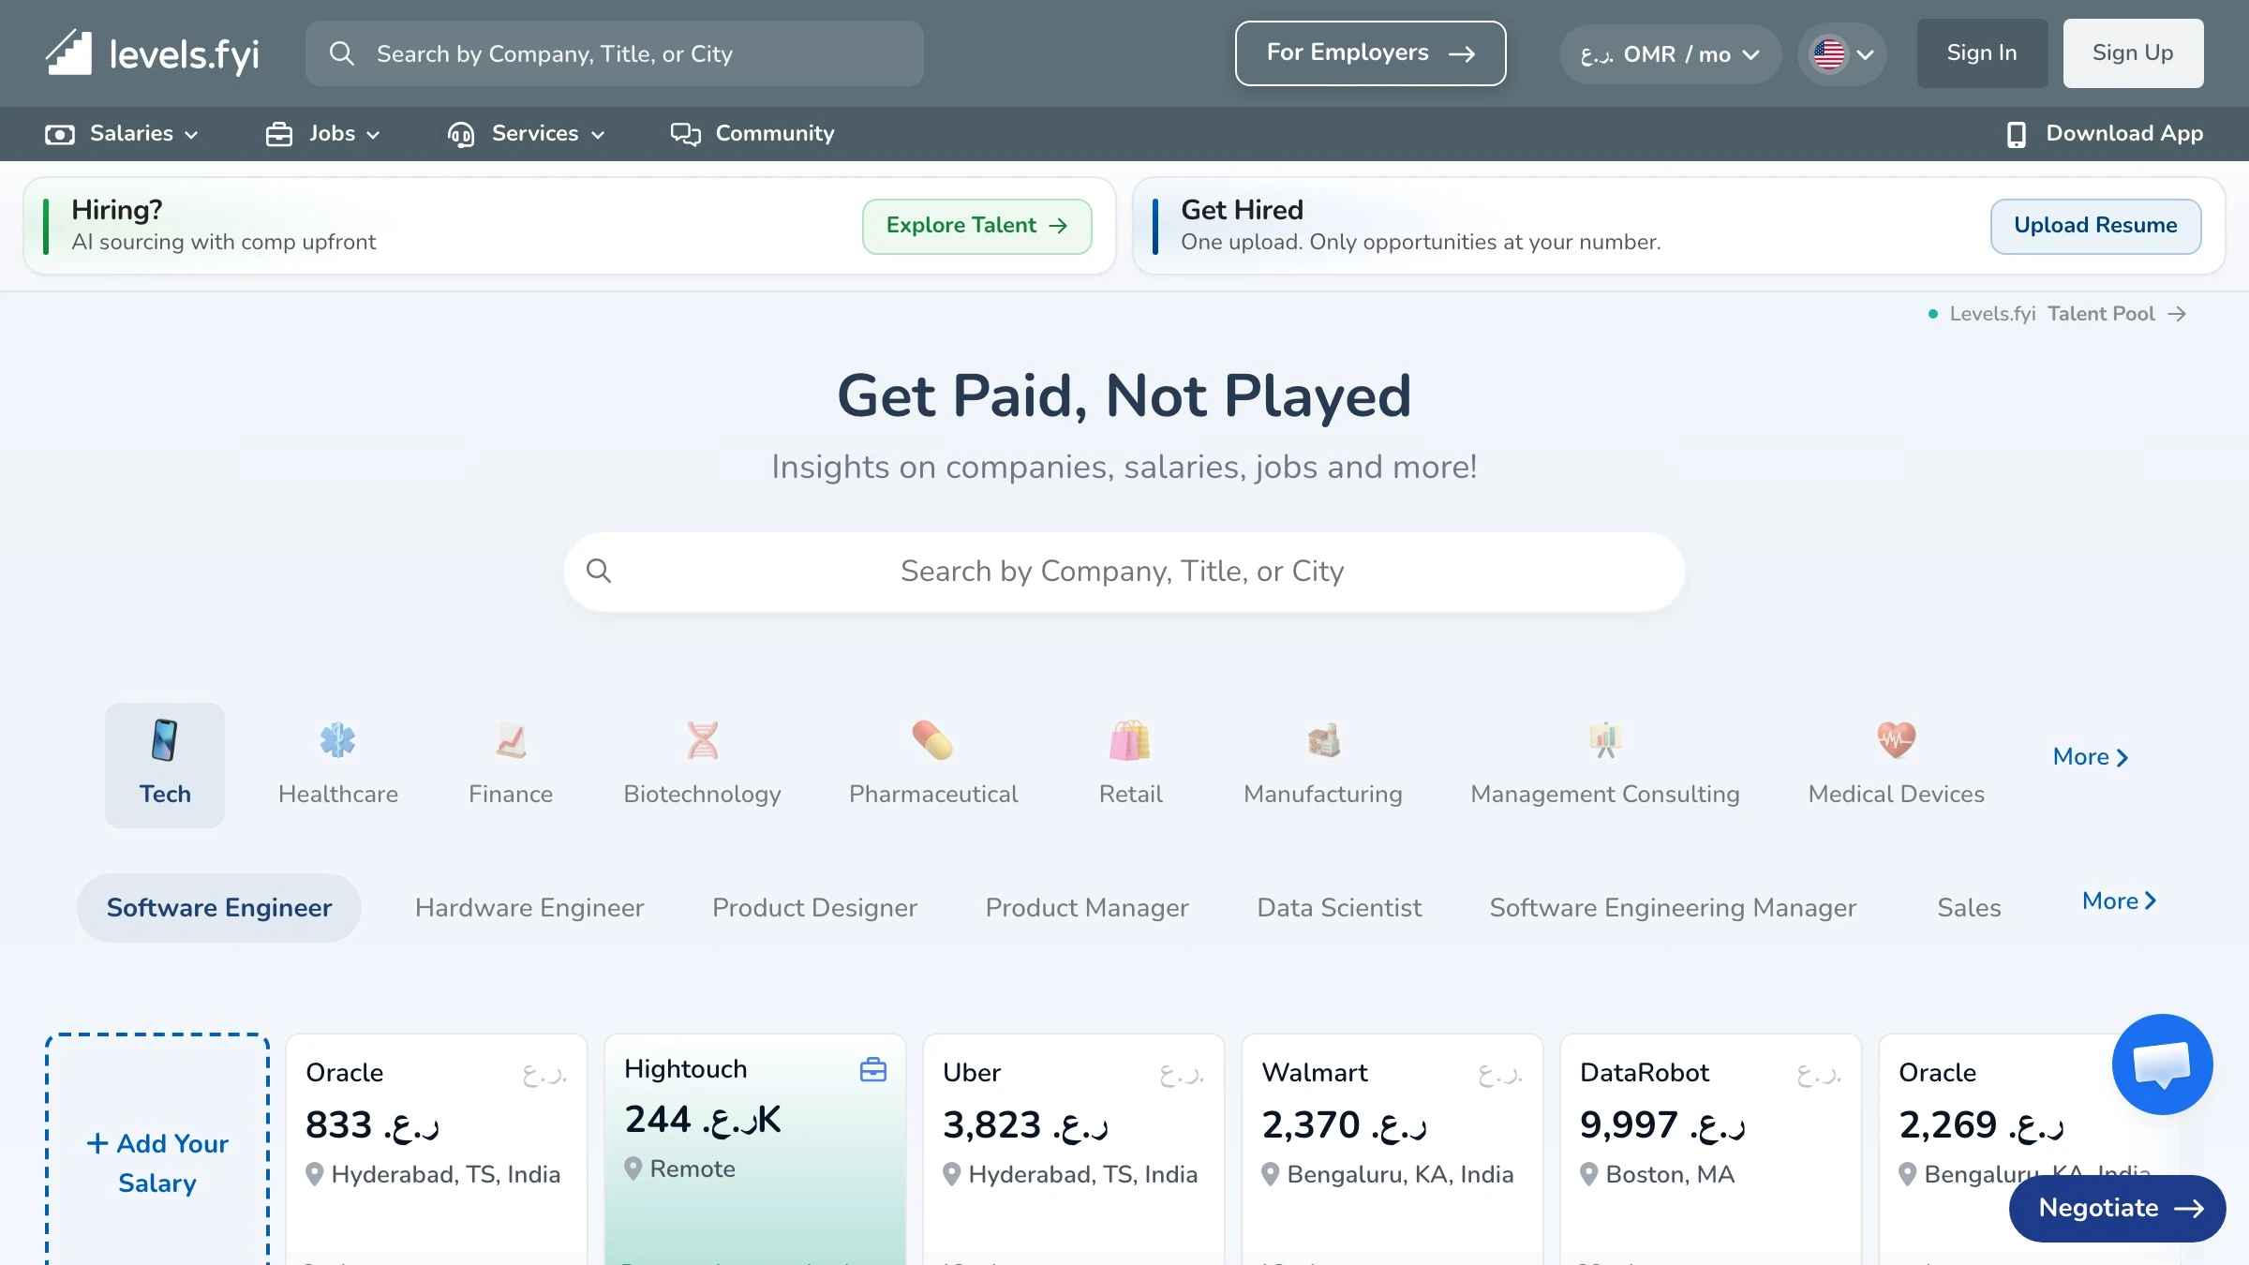Open the DataRobot Boston salary card
This screenshot has width=2249, height=1265.
[x=1711, y=1150]
